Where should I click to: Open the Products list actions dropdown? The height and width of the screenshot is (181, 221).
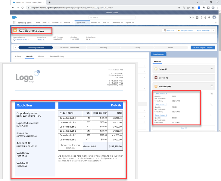point(212,86)
